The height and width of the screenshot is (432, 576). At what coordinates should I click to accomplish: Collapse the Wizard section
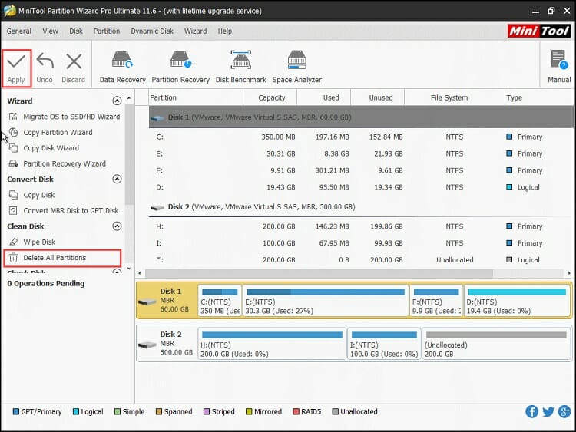[x=117, y=101]
